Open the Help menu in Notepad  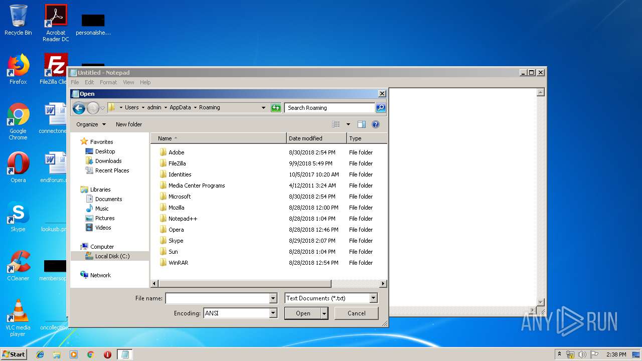coord(145,82)
